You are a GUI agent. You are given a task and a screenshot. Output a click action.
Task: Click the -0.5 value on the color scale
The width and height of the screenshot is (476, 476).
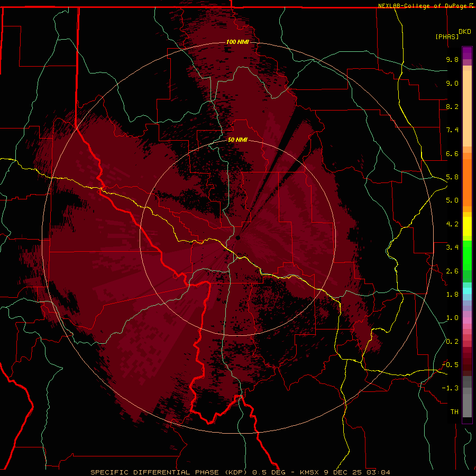point(450,365)
